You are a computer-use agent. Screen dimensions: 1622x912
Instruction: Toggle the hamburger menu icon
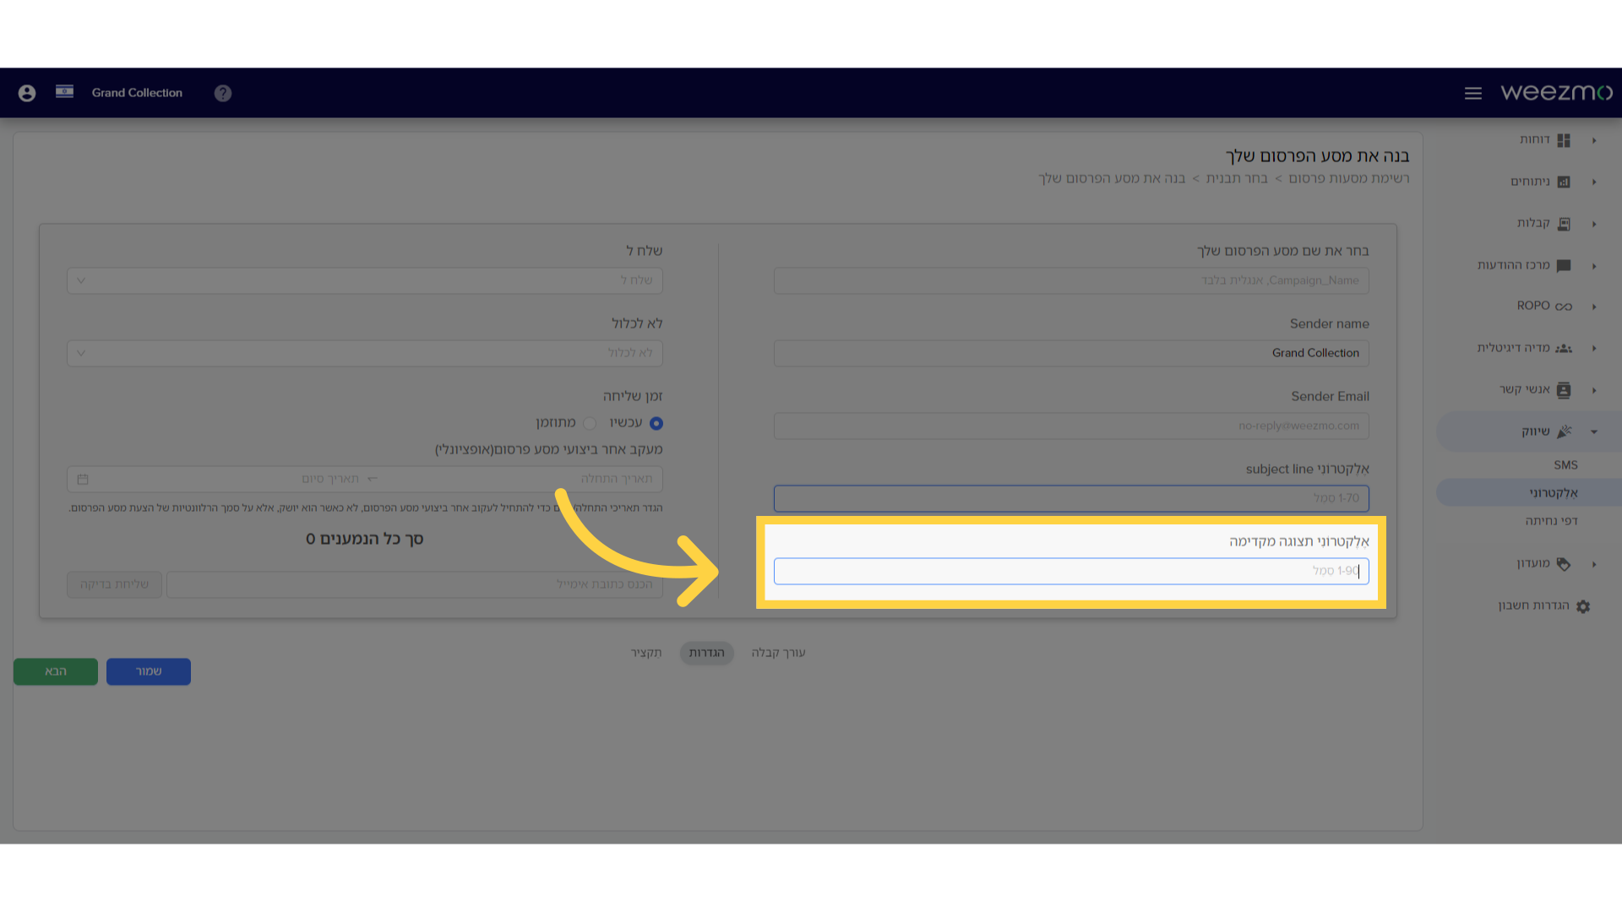pyautogui.click(x=1473, y=93)
